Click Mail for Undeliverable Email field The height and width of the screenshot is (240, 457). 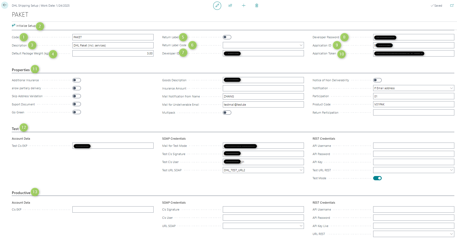pyautogui.click(x=263, y=105)
